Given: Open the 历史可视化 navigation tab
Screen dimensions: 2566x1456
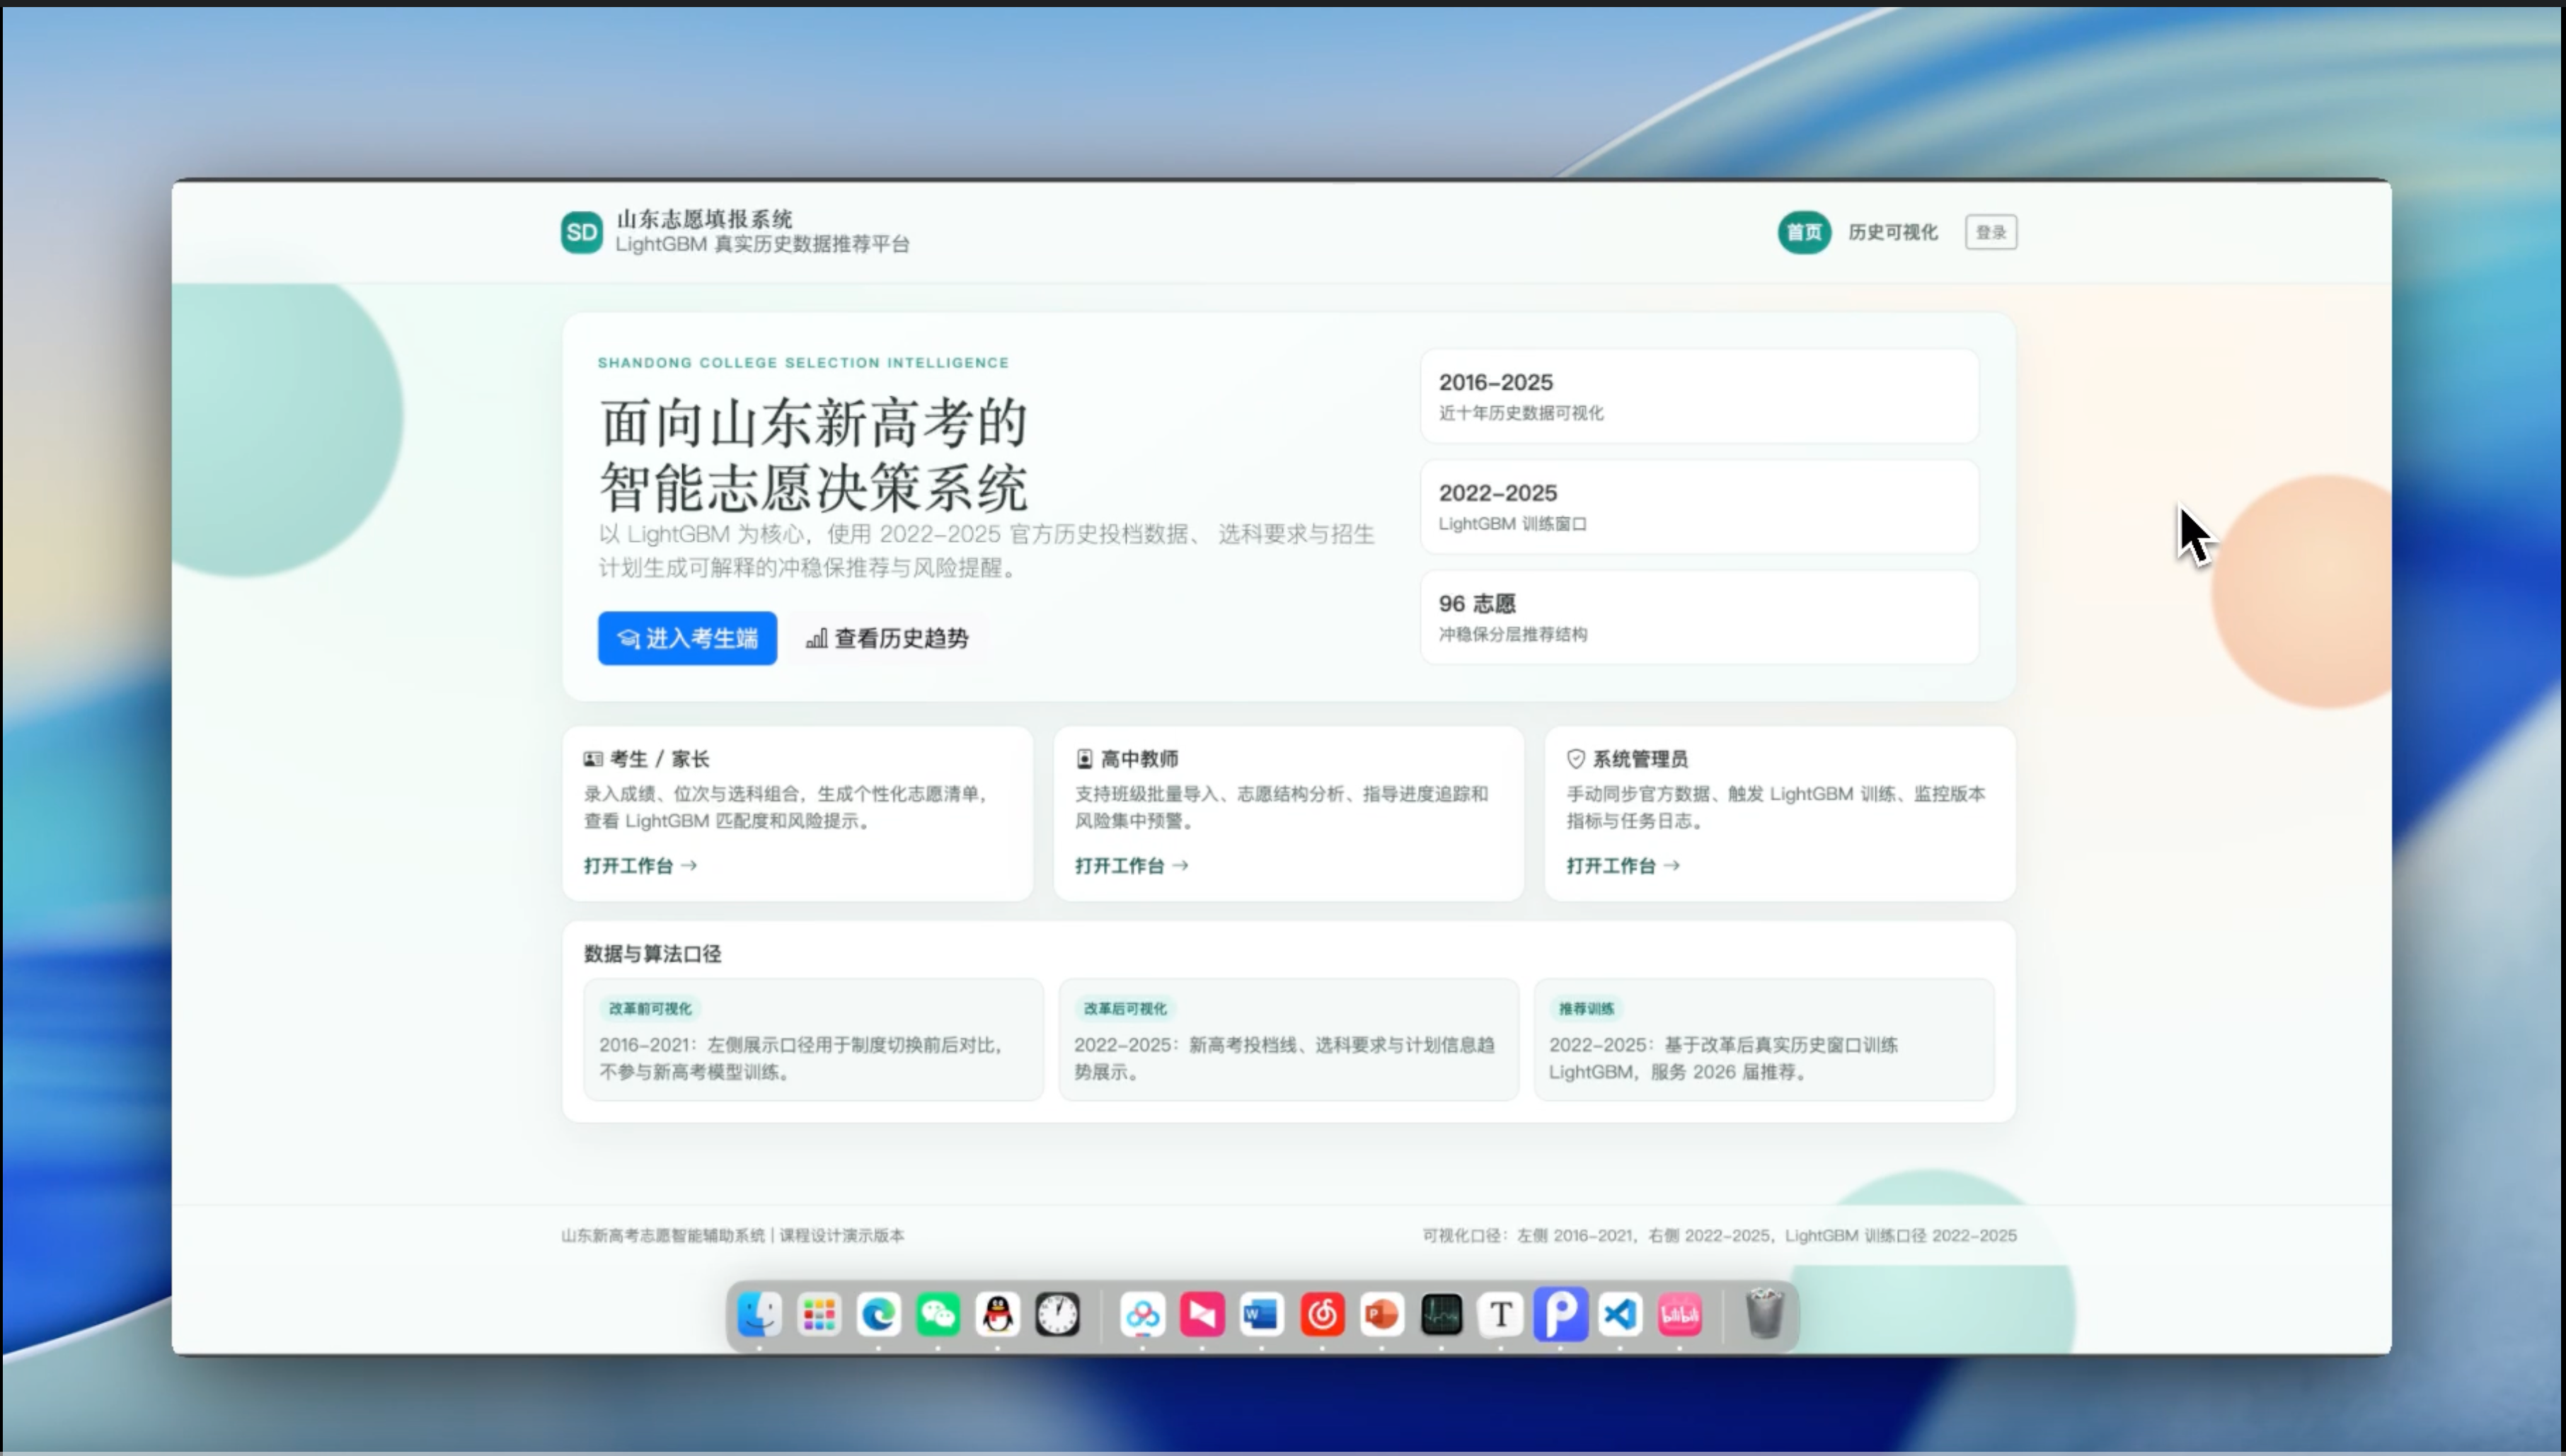Looking at the screenshot, I should click(1892, 232).
